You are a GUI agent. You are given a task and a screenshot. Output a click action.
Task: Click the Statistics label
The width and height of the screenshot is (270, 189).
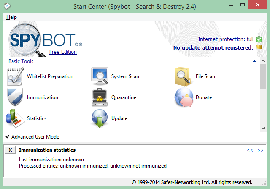click(x=37, y=118)
